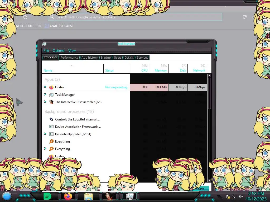The height and width of the screenshot is (202, 270).
Task: Open the File menu
Action: pos(46,51)
